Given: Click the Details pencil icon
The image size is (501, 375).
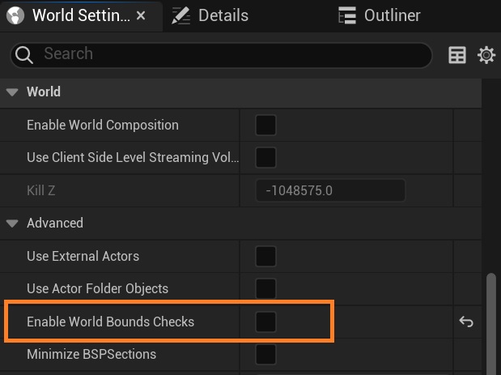Looking at the screenshot, I should point(181,15).
